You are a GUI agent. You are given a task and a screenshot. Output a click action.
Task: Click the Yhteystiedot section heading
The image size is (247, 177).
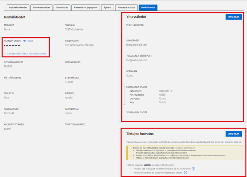click(136, 17)
